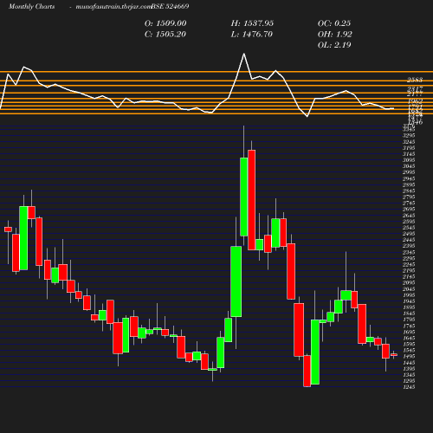Click the 2645 price axis label

409,216
